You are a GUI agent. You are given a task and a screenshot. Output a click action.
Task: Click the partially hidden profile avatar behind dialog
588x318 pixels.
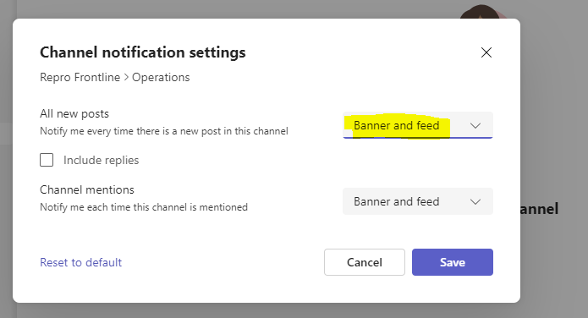point(484,11)
